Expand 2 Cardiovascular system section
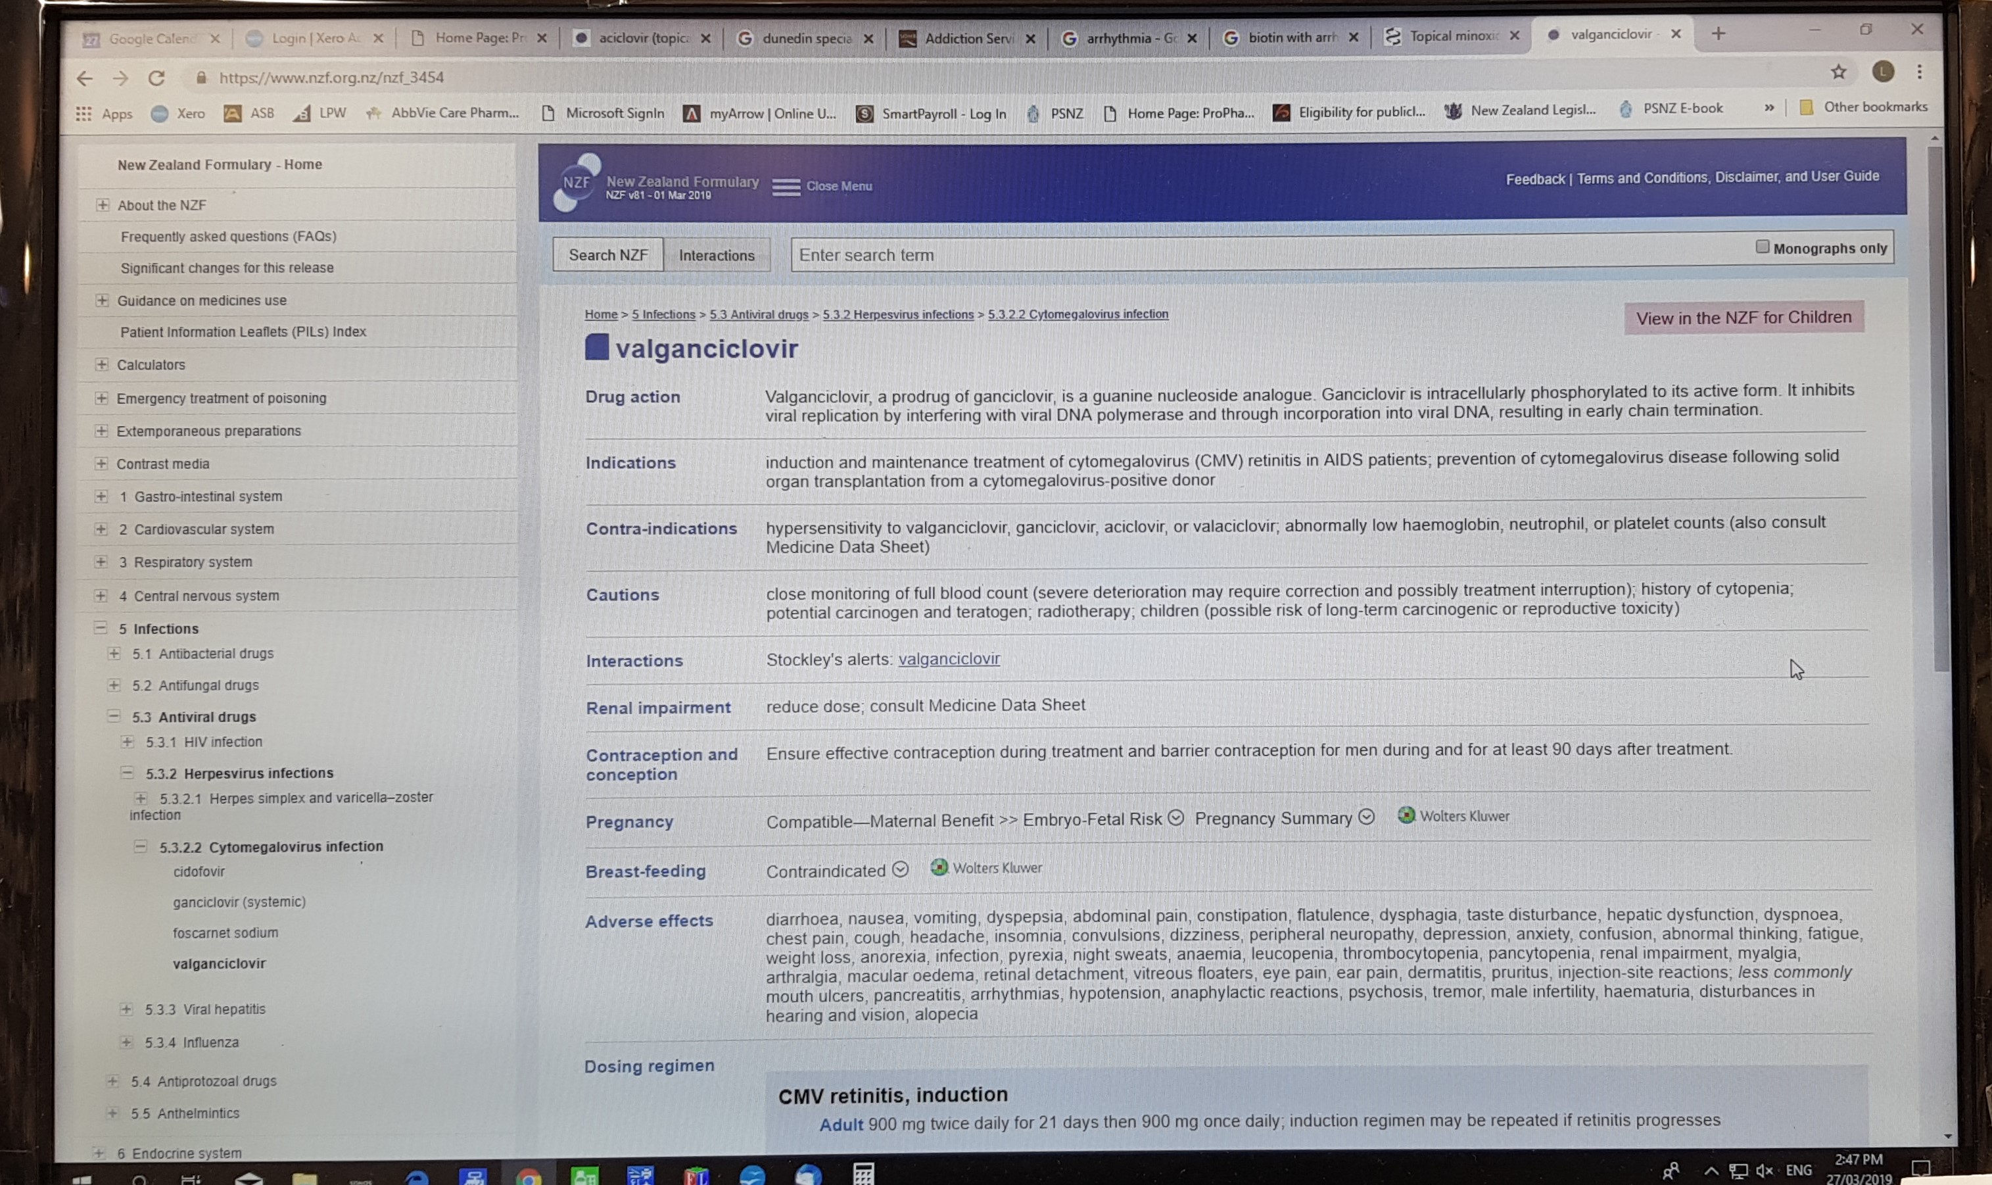Viewport: 1992px width, 1185px height. coord(101,529)
